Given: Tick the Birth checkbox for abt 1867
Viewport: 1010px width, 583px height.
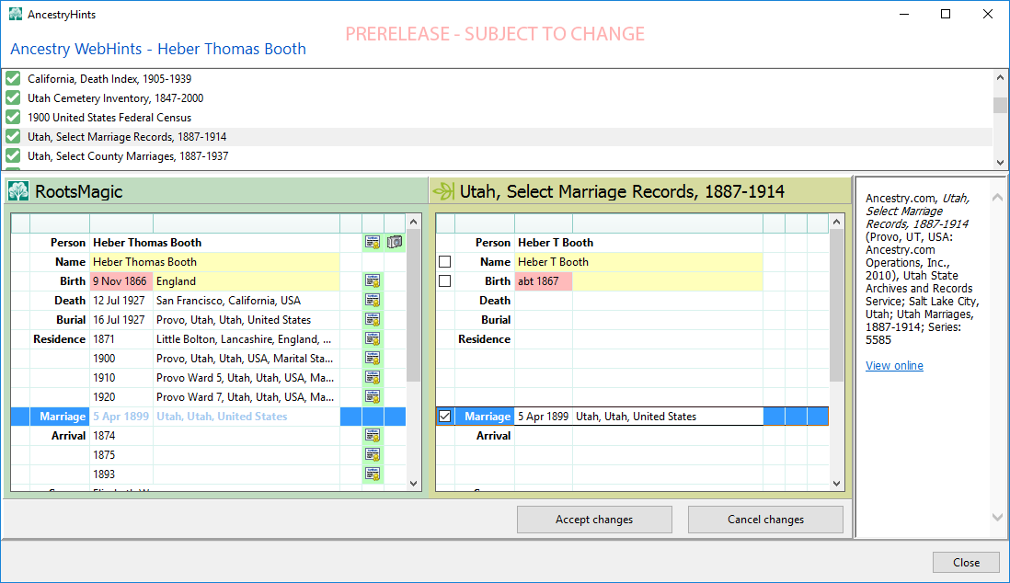Looking at the screenshot, I should pos(444,280).
